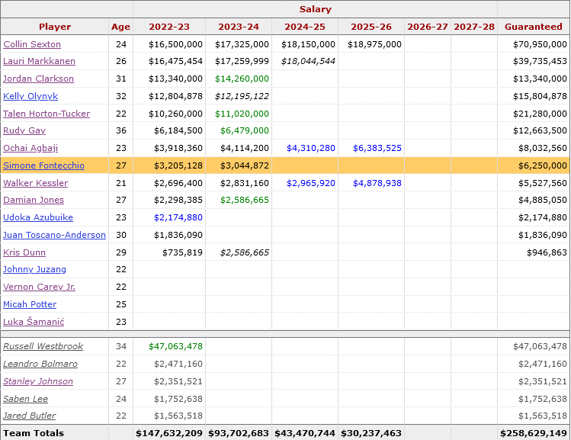
Task: Click the Jordan Clarkson link
Action: click(x=39, y=79)
